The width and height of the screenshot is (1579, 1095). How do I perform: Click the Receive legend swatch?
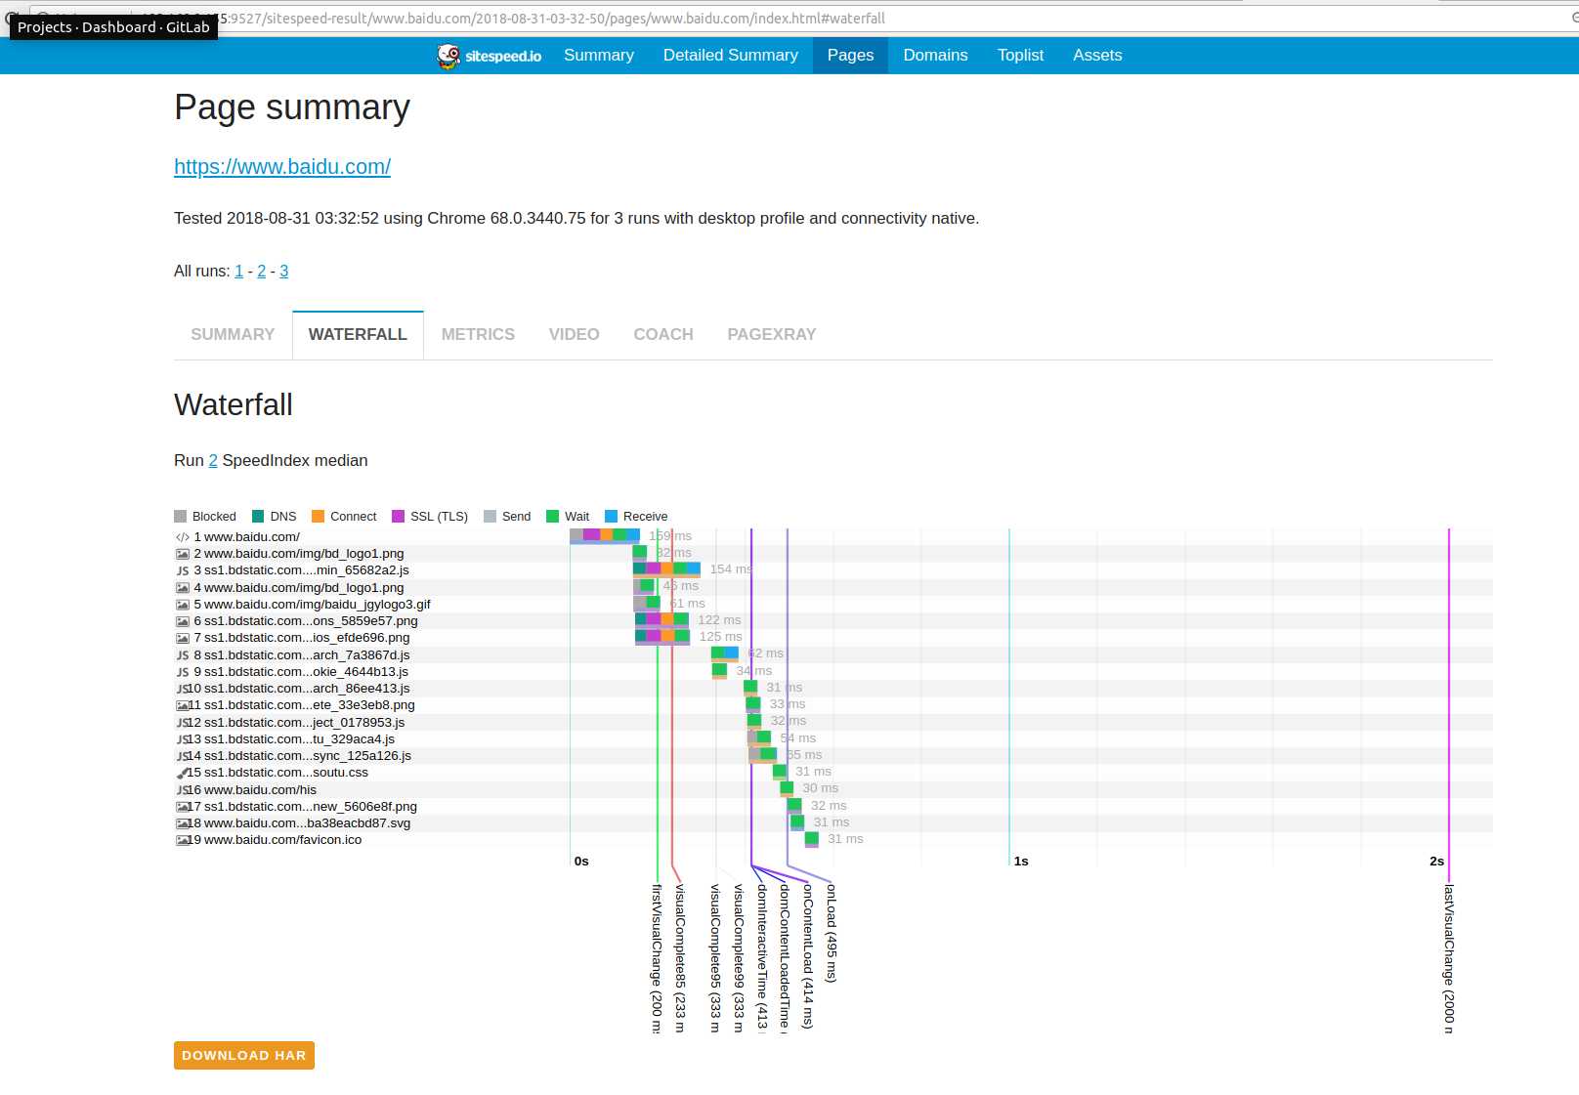(x=611, y=517)
